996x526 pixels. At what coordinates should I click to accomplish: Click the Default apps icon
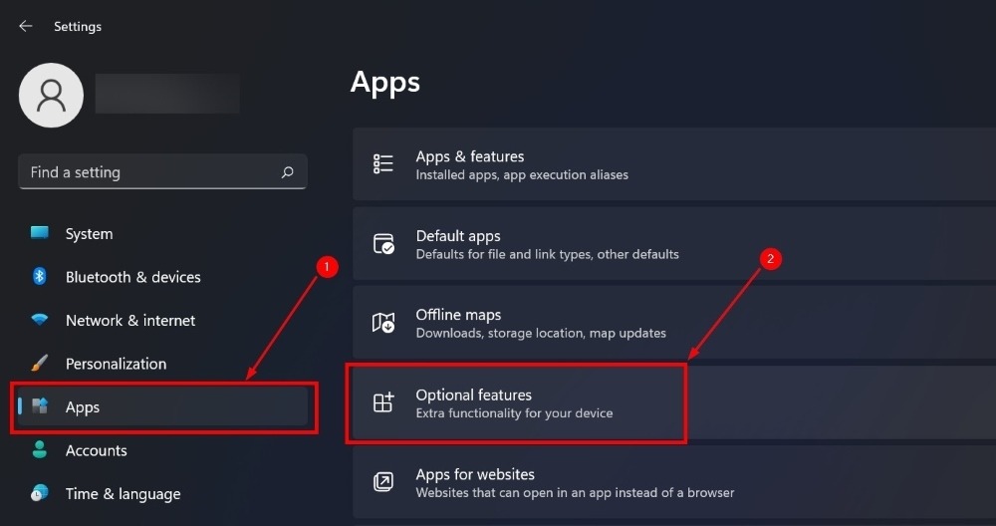tap(383, 243)
